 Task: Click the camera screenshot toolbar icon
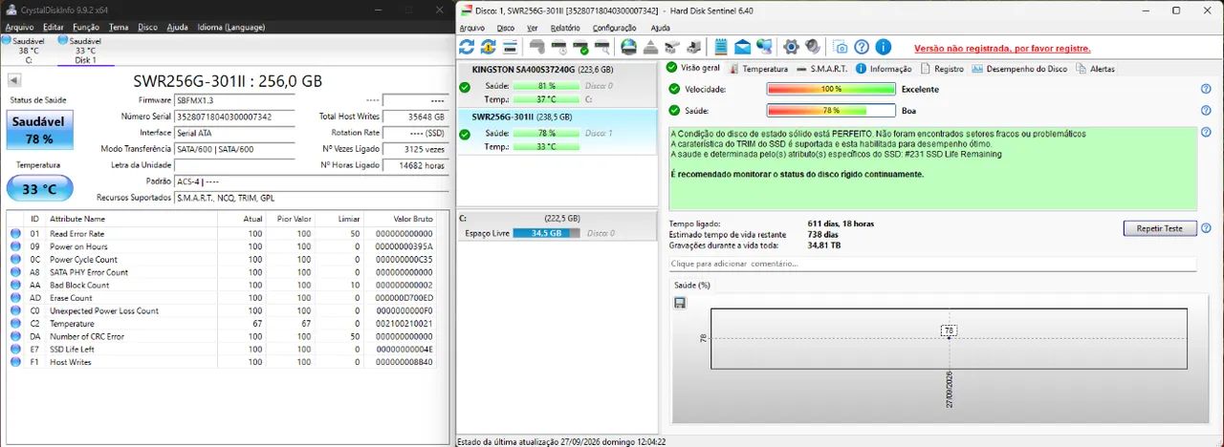[841, 47]
